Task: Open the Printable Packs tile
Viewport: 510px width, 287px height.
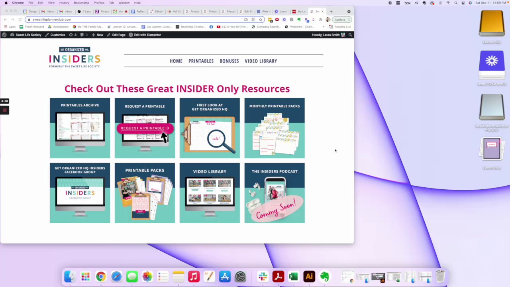Action: (x=145, y=193)
